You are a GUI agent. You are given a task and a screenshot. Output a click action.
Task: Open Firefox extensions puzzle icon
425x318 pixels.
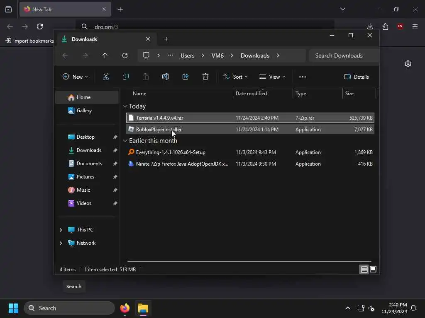pyautogui.click(x=385, y=26)
